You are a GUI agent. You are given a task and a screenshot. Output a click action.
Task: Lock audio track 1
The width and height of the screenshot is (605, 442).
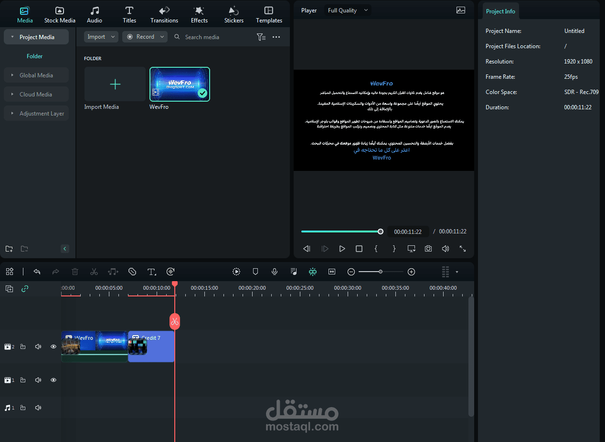pyautogui.click(x=23, y=408)
